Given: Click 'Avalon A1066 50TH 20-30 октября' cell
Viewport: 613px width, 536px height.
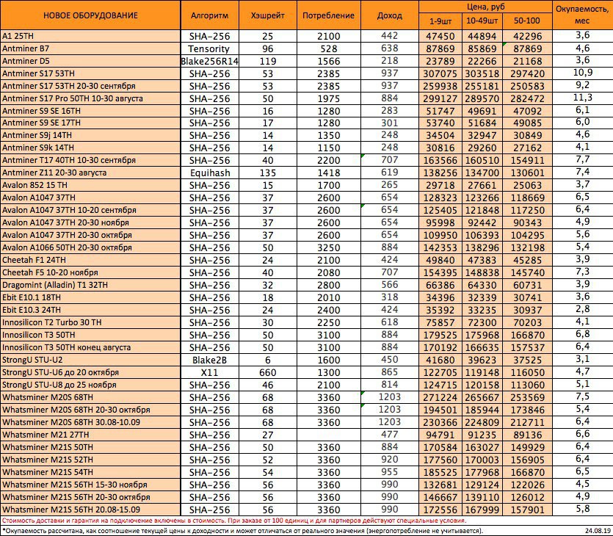Looking at the screenshot, I should (x=90, y=247).
